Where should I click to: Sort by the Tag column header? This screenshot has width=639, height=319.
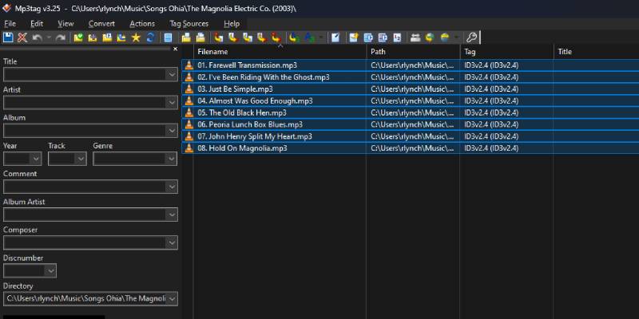[507, 52]
